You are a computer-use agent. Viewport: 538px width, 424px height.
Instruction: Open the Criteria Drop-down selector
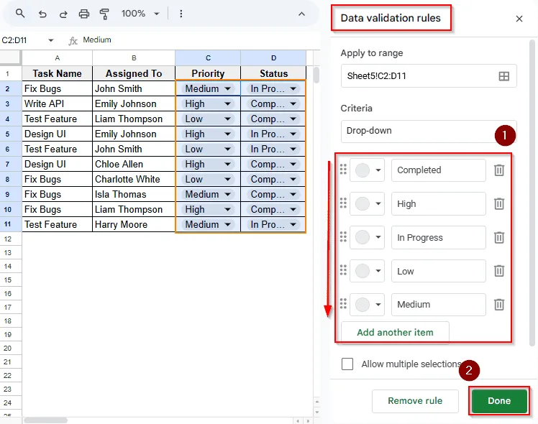click(429, 131)
